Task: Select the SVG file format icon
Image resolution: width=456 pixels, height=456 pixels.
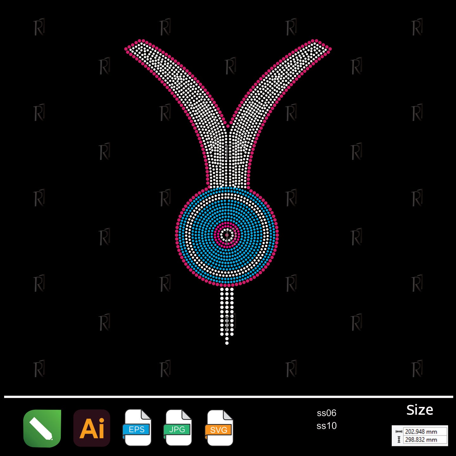Action: coord(219,428)
